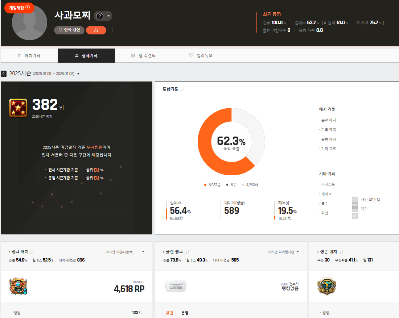
Task: Expand the 2025시즌 season dropdown
Action: 78,74
